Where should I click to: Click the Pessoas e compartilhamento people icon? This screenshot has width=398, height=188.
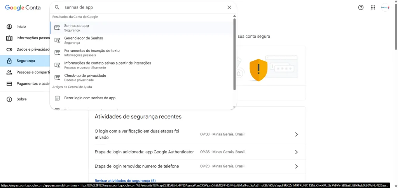pos(9,72)
